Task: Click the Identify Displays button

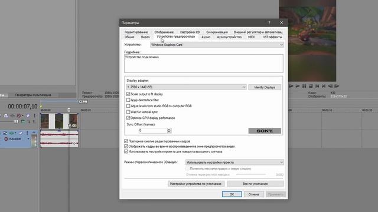Action: pyautogui.click(x=265, y=87)
